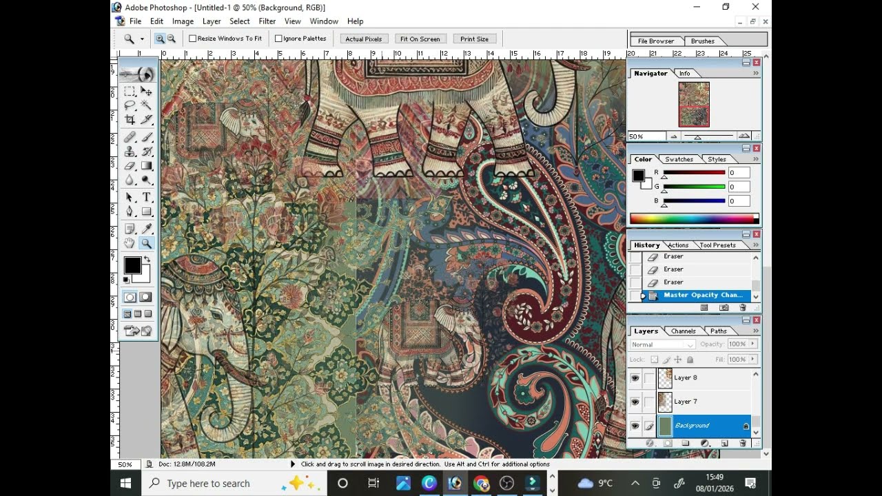Open the File Browser palette tab
This screenshot has height=496, width=882.
pyautogui.click(x=656, y=41)
